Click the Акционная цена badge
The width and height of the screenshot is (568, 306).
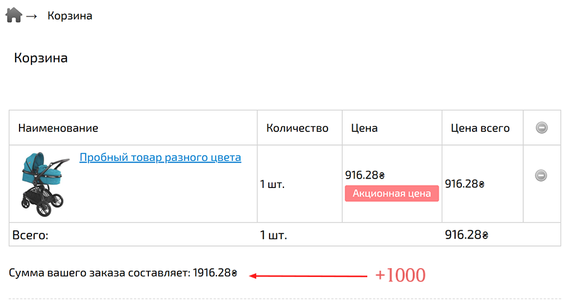pos(391,194)
